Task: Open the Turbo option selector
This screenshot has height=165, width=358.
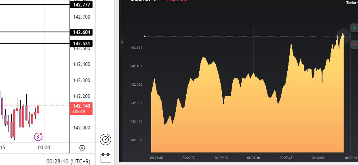Action: click(x=351, y=3)
